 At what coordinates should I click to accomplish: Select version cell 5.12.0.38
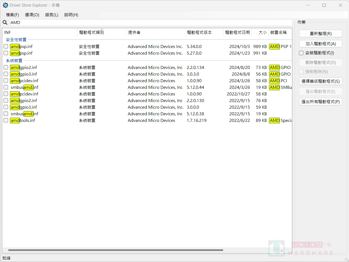tap(195, 114)
